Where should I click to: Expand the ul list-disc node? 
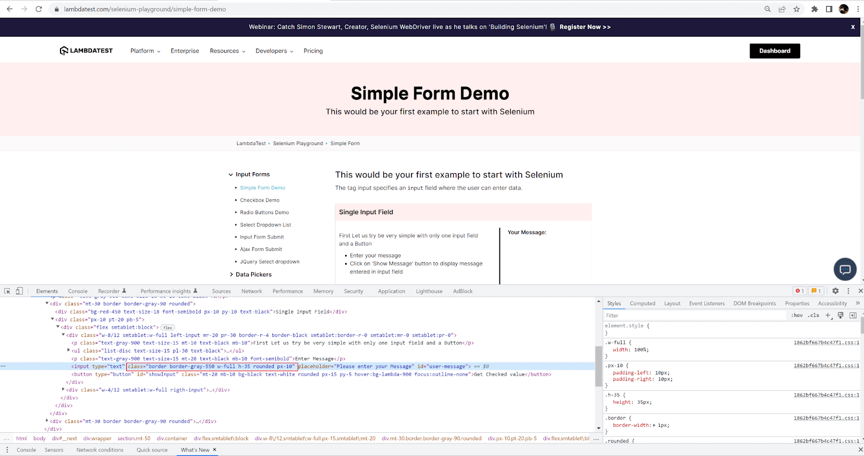pyautogui.click(x=69, y=350)
